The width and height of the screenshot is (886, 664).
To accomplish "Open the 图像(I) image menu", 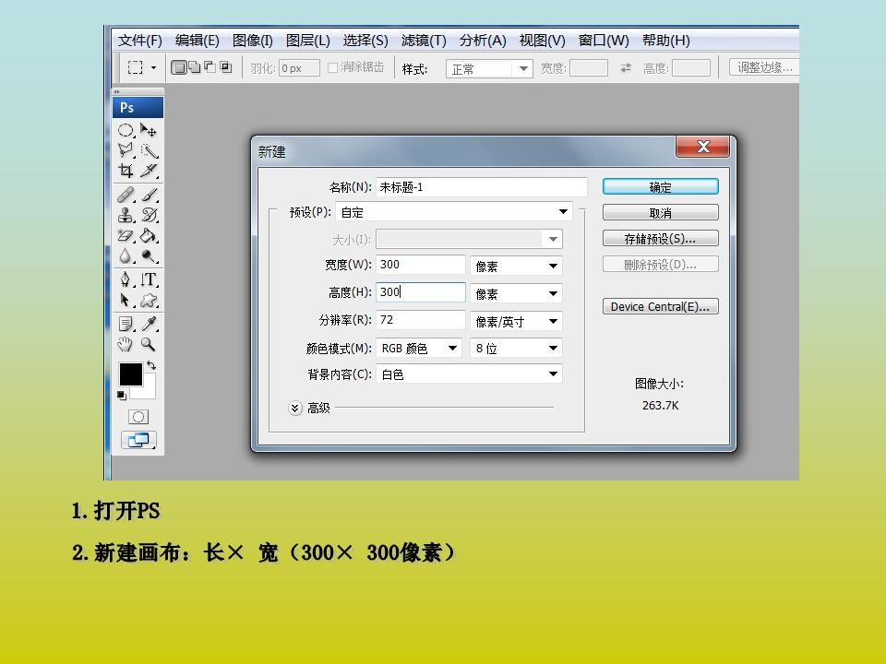I will point(252,41).
